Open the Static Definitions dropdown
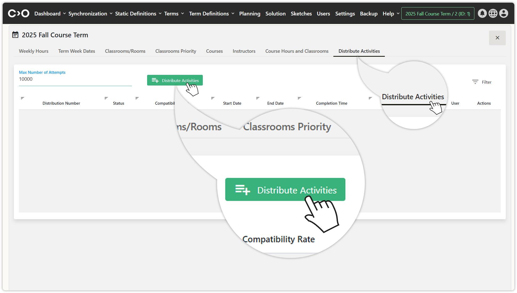The image size is (517, 293). pos(138,14)
